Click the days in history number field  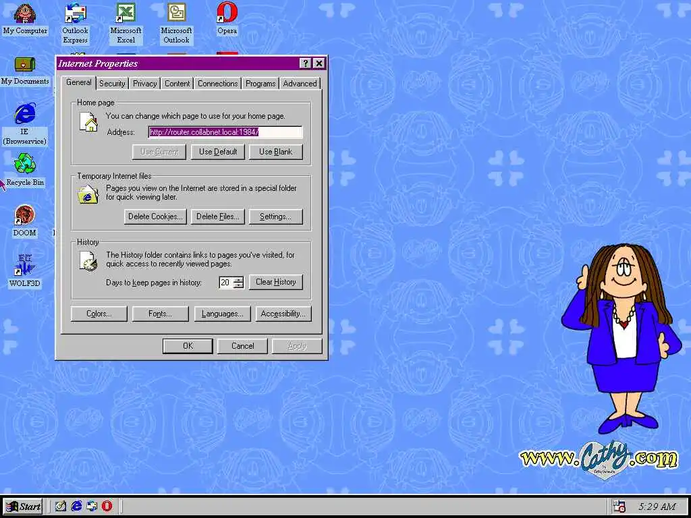226,283
